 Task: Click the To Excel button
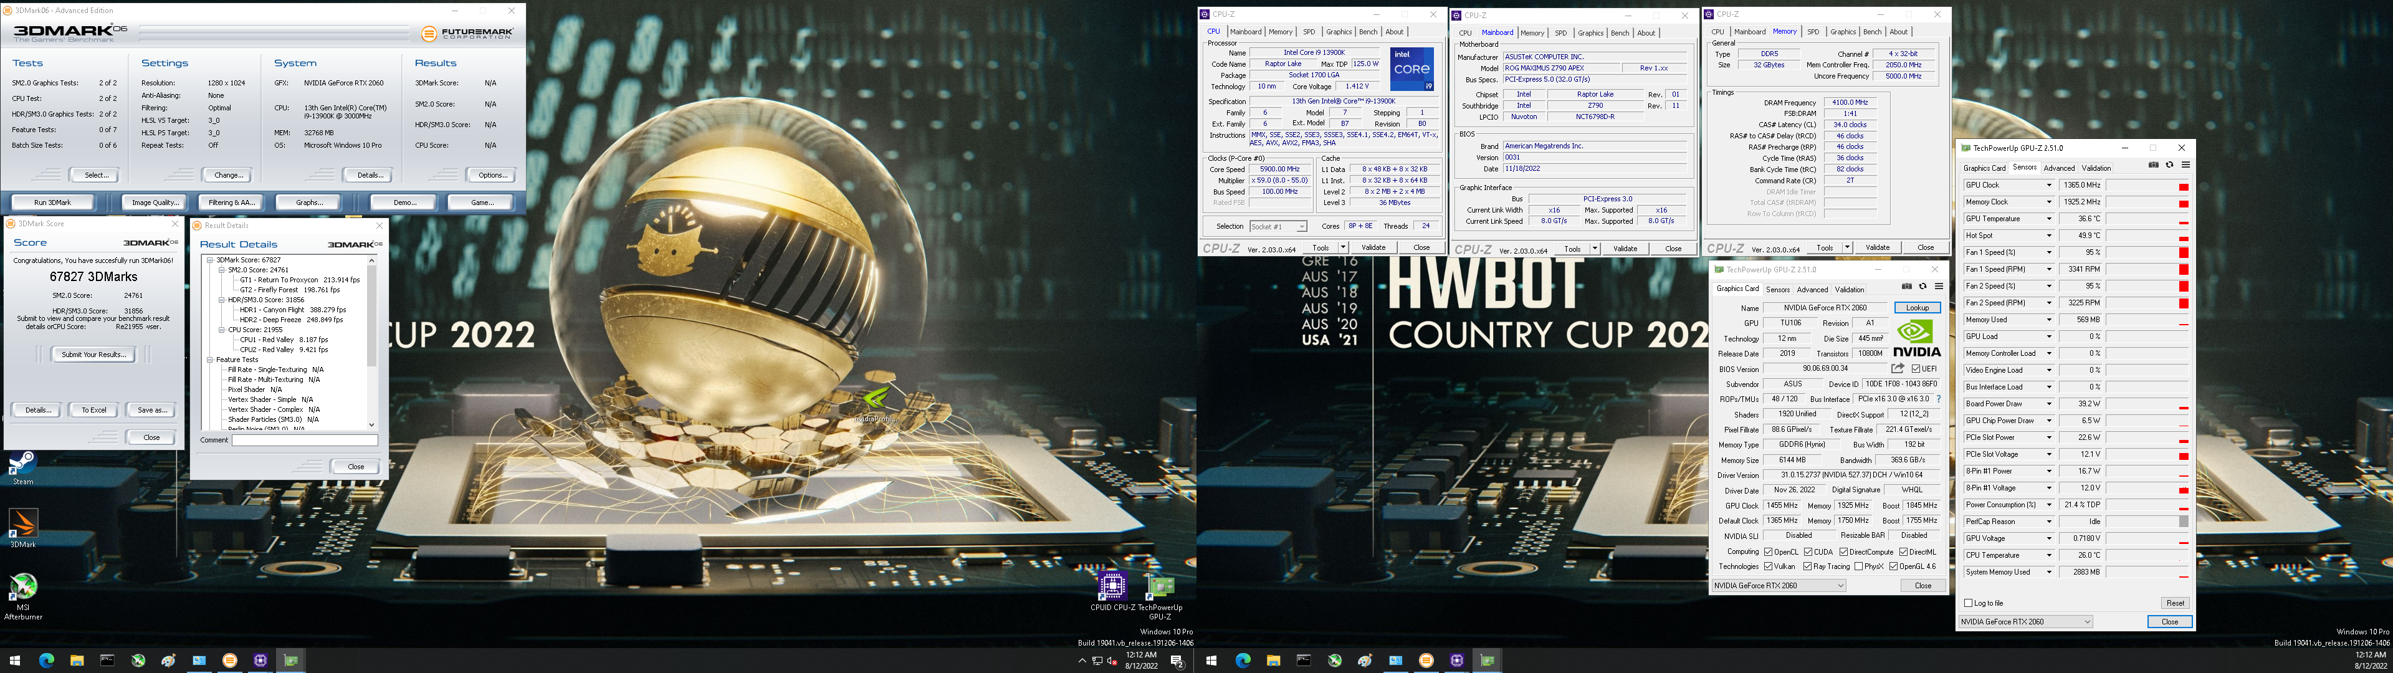[94, 410]
